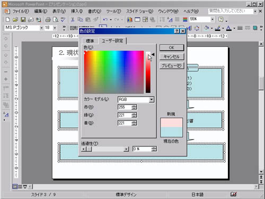This screenshot has width=265, height=199.
Task: Click the Insert Hyperlink globe icon
Action: click(153, 19)
